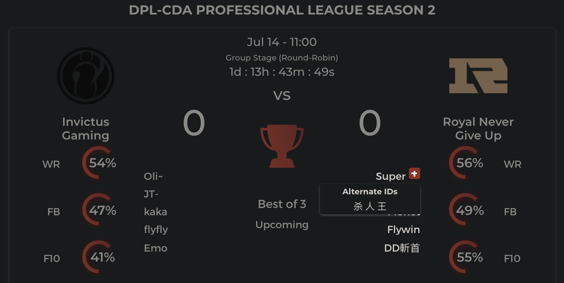Viewport: 564px width, 283px height.
Task: Select player Flywin from RNG roster
Action: coord(404,230)
